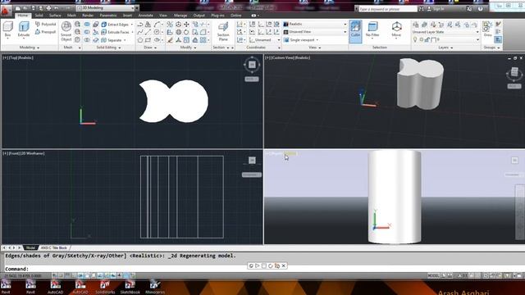The image size is (525, 295).
Task: Choose the Polysolid tool
Action: [46, 25]
